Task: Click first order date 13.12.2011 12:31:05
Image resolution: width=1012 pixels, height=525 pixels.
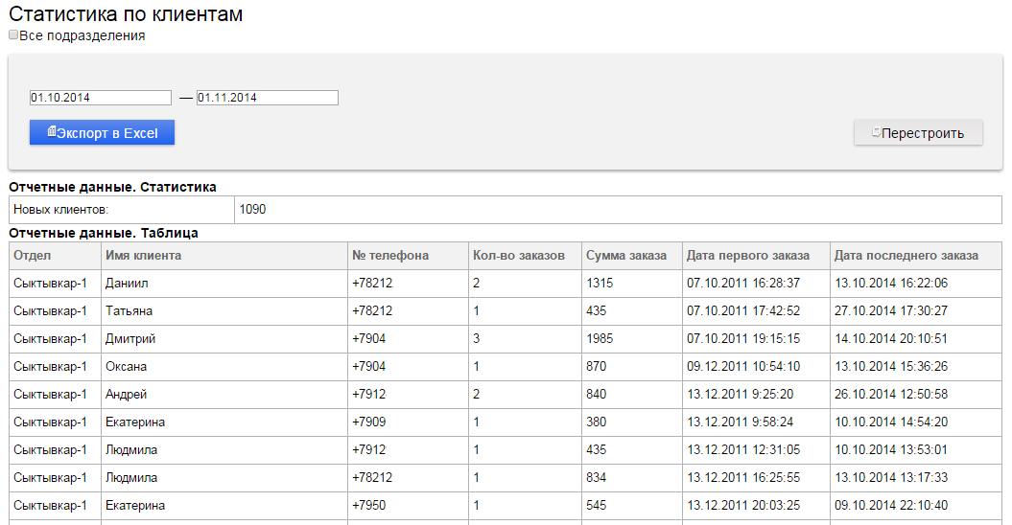Action: pos(743,449)
